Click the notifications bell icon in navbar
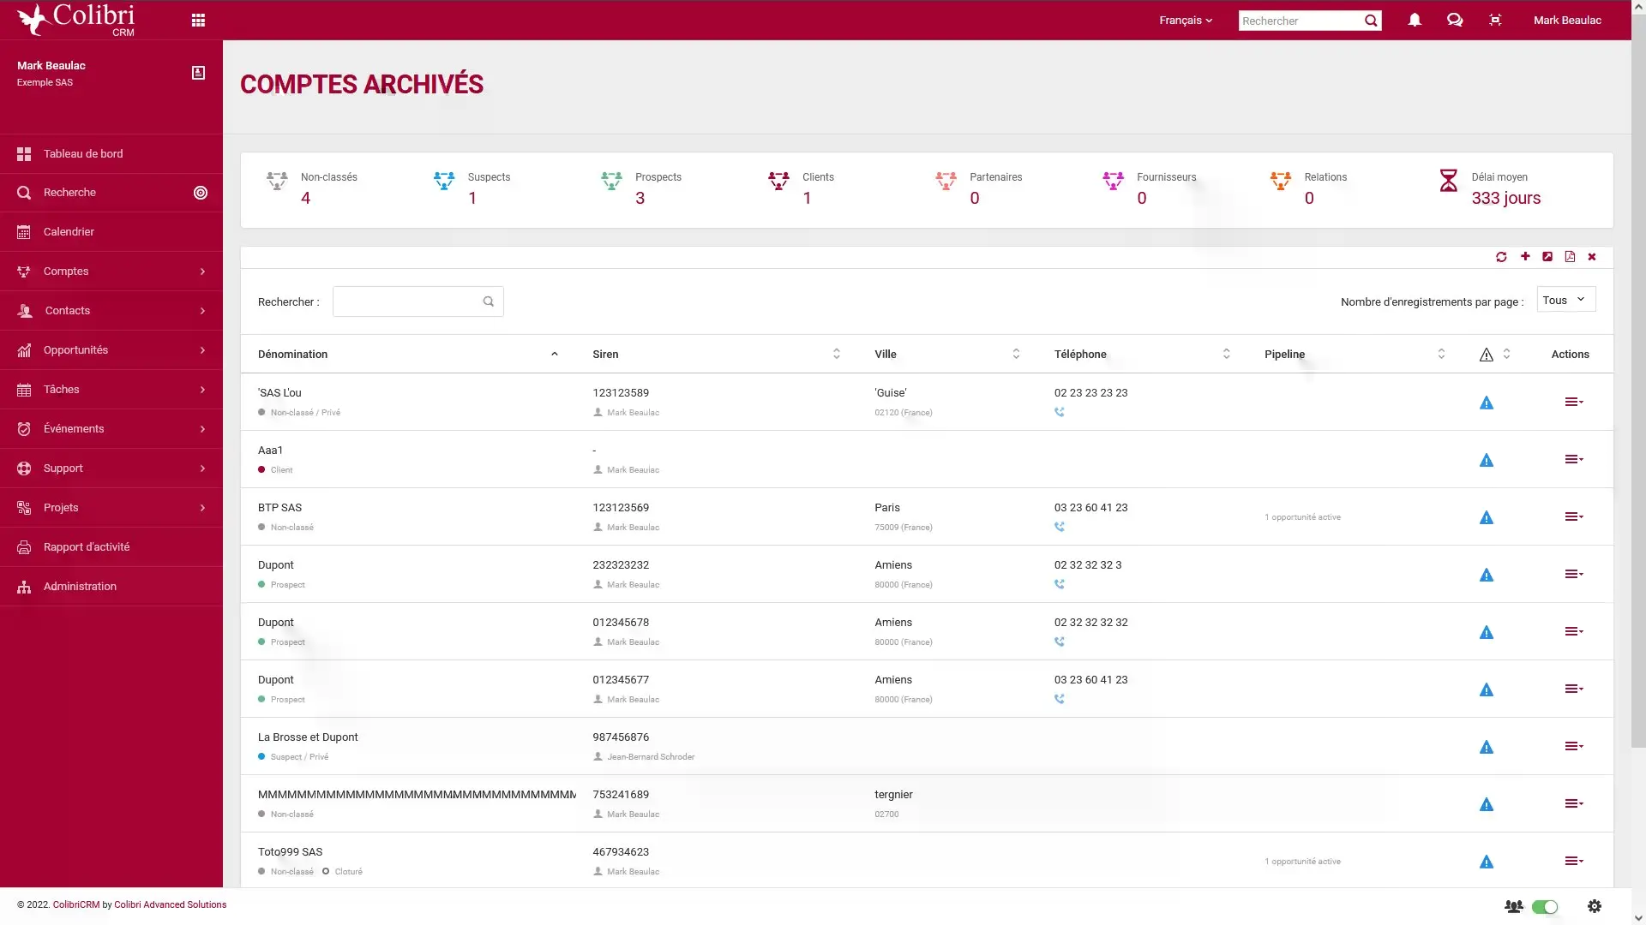Screen dimensions: 1646x925 pos(1413,21)
